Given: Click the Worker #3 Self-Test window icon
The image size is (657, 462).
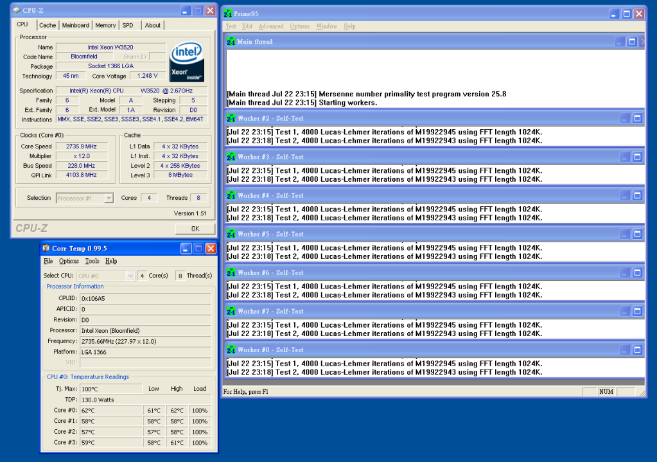Looking at the screenshot, I should (231, 157).
